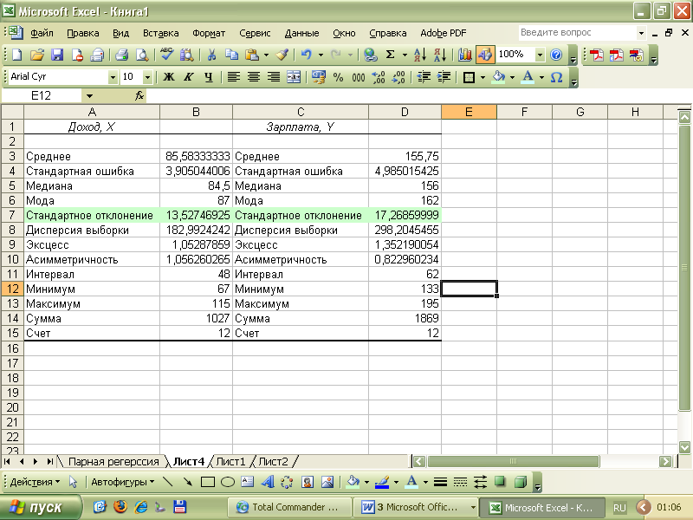Toggle Italic (К) formatting
This screenshot has width=693, height=520.
point(188,77)
